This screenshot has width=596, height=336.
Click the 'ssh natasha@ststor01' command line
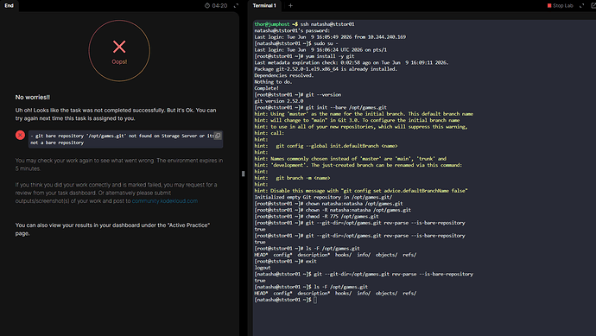(x=304, y=24)
